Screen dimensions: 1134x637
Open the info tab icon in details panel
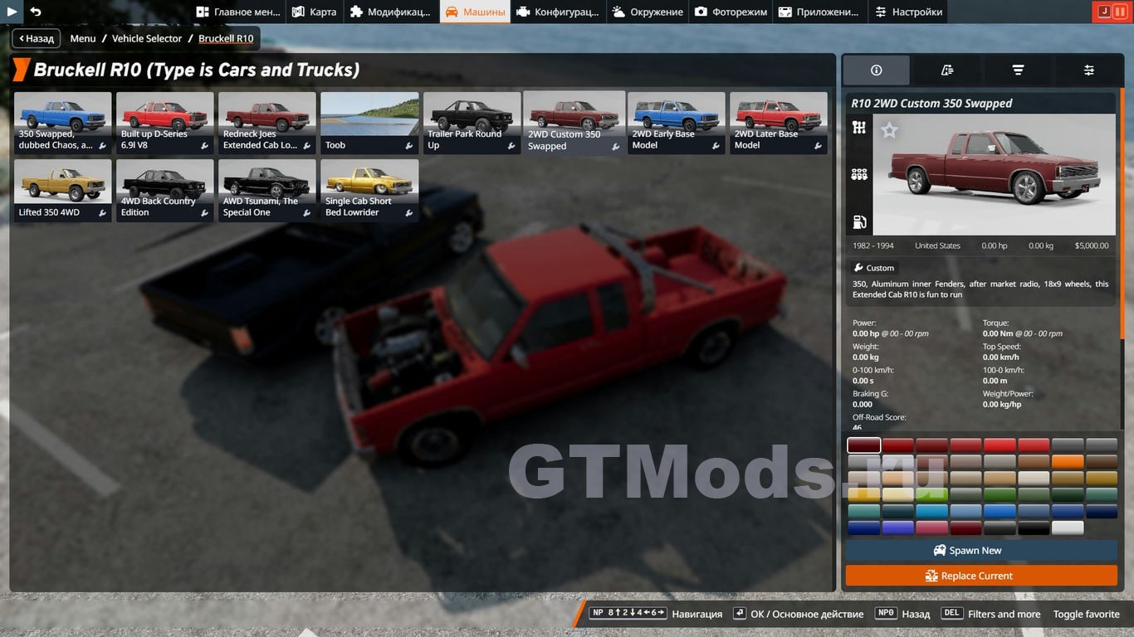point(876,71)
